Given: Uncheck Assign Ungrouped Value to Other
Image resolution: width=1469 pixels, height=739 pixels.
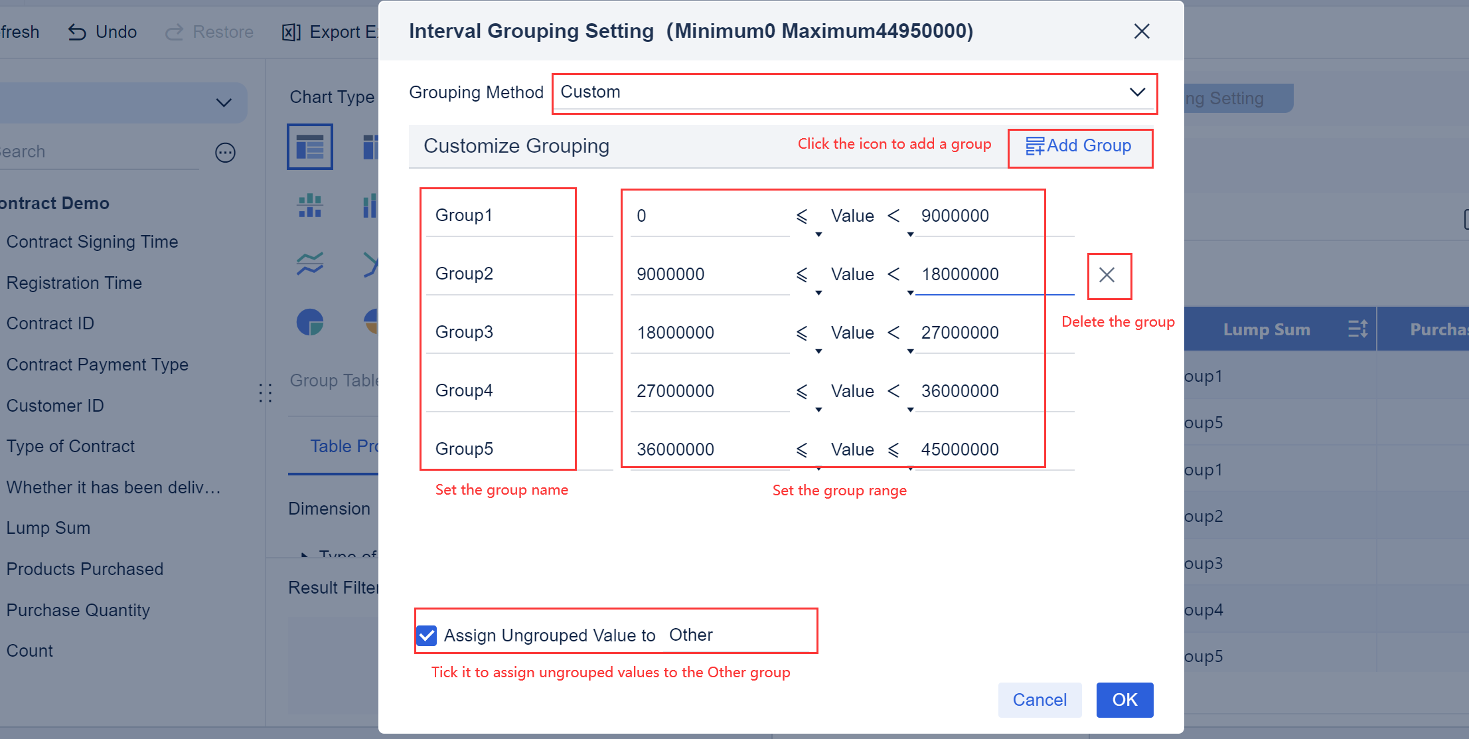Looking at the screenshot, I should tap(427, 635).
